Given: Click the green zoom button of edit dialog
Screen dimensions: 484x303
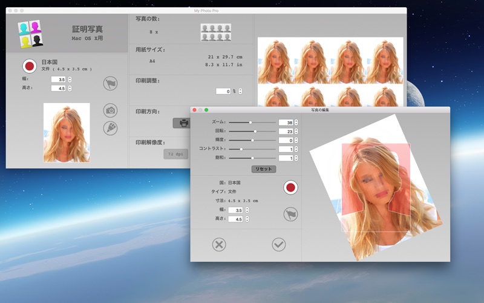Looking at the screenshot, I should [206, 110].
